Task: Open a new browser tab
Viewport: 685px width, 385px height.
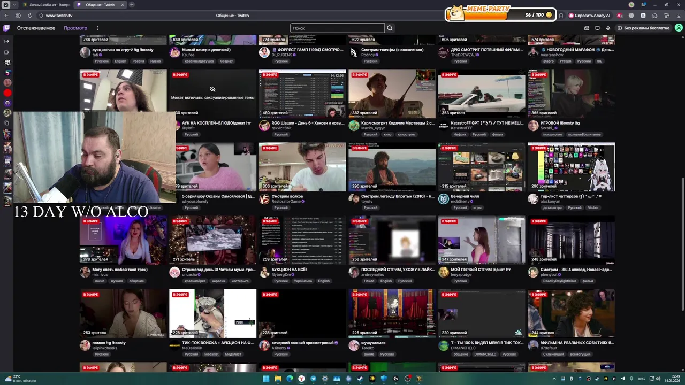Action: click(x=132, y=5)
